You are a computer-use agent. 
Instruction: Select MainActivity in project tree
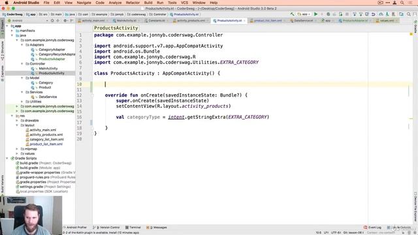48,69
